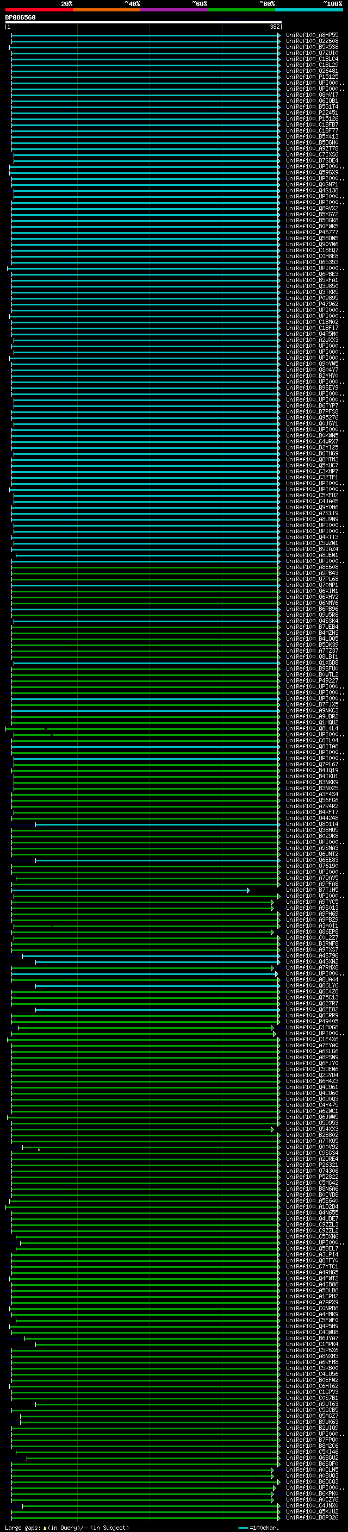
Task: Click hit label UniRef100_Q59GX9
Action: [312, 172]
